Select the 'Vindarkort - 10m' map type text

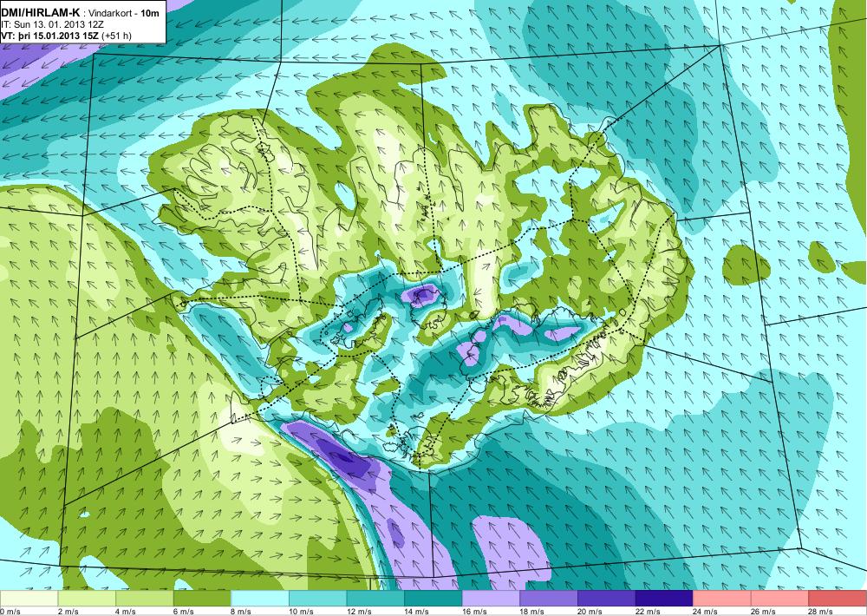[123, 14]
